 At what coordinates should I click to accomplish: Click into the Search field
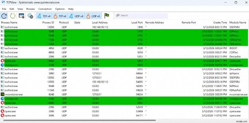141,16
